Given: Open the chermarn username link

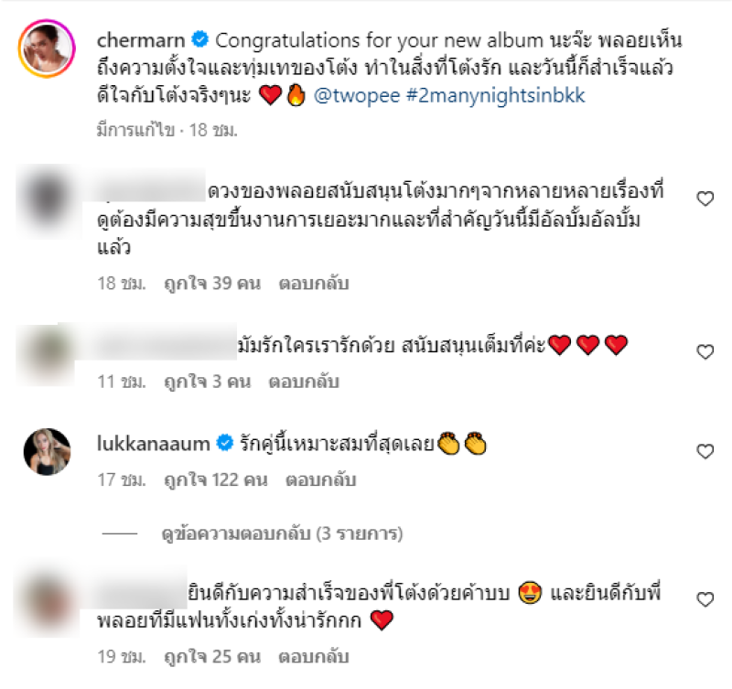Looking at the screenshot, I should [x=141, y=40].
